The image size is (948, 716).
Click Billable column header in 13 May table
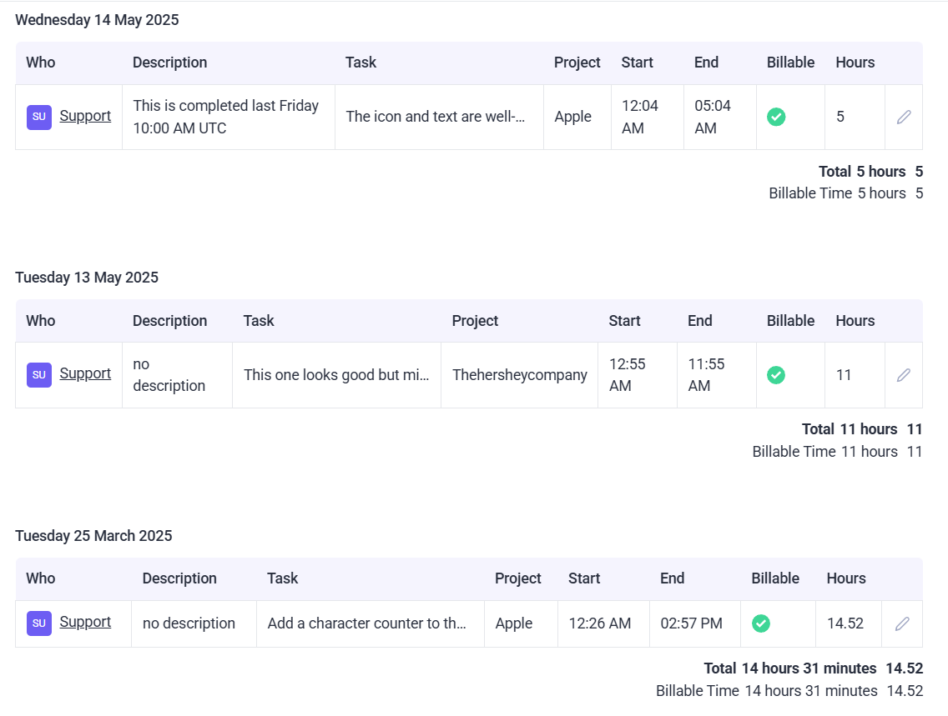[x=790, y=321]
